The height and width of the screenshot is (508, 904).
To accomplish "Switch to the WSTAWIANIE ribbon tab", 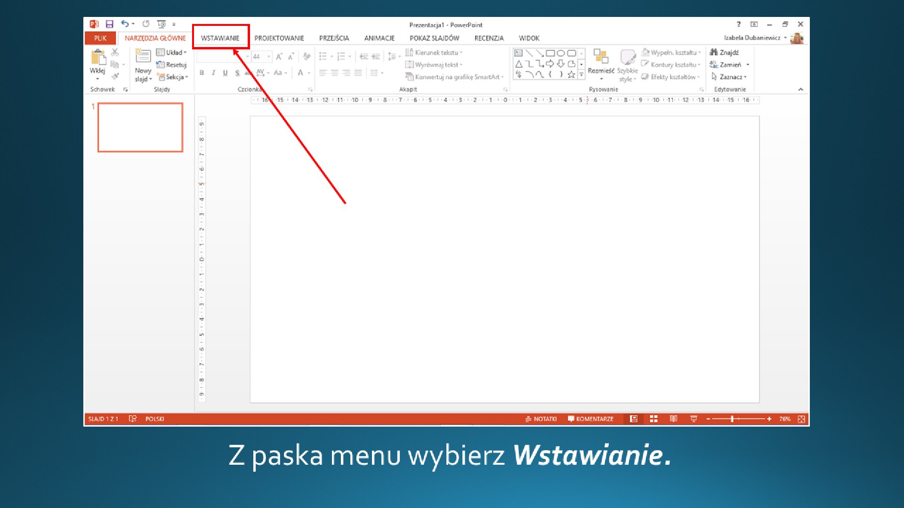I will click(221, 38).
